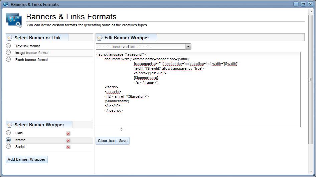Screen dimensions: 316x177
Task: Click the '</noscript>' closing tag line
Action: click(x=114, y=110)
